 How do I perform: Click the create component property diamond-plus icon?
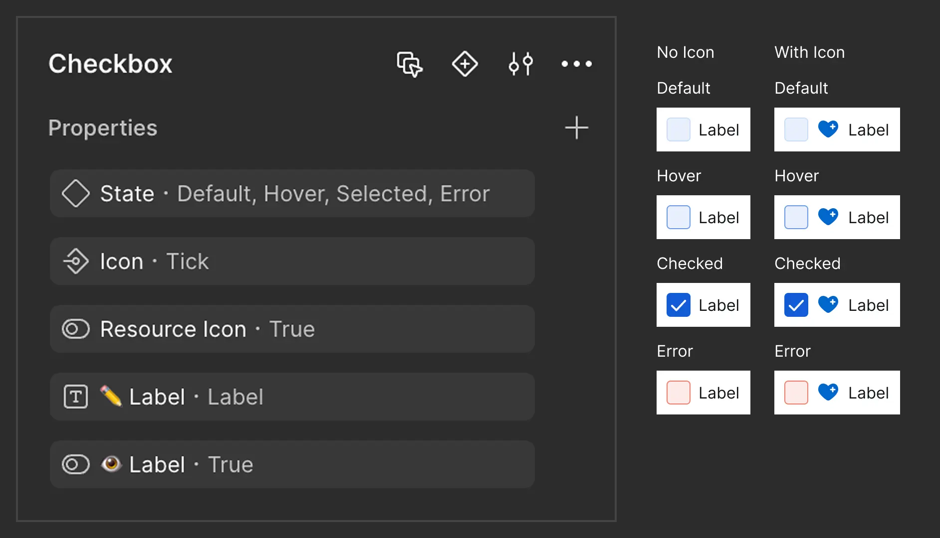(465, 64)
